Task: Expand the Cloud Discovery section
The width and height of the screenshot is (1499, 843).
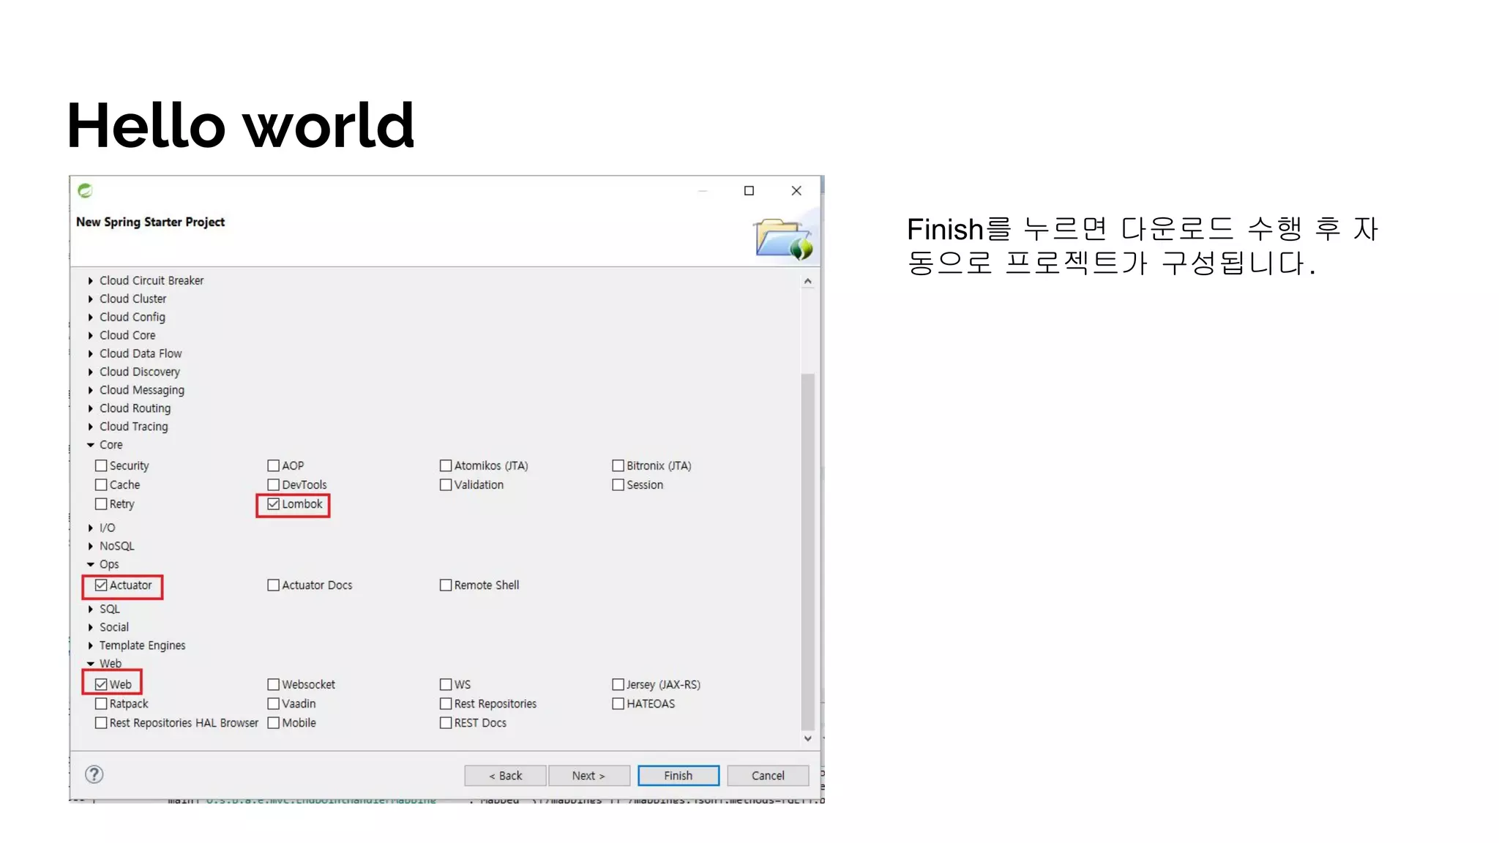Action: [x=90, y=372]
